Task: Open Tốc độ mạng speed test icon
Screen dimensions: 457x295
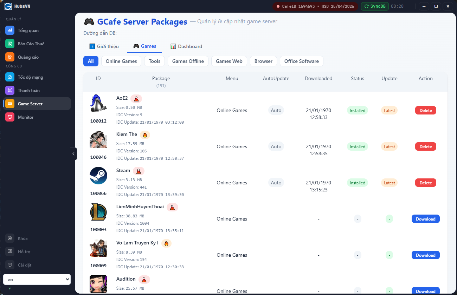Action: [10, 77]
